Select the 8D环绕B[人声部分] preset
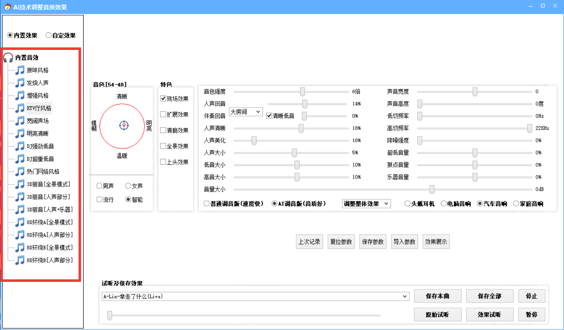This screenshot has height=330, width=564. click(50, 260)
